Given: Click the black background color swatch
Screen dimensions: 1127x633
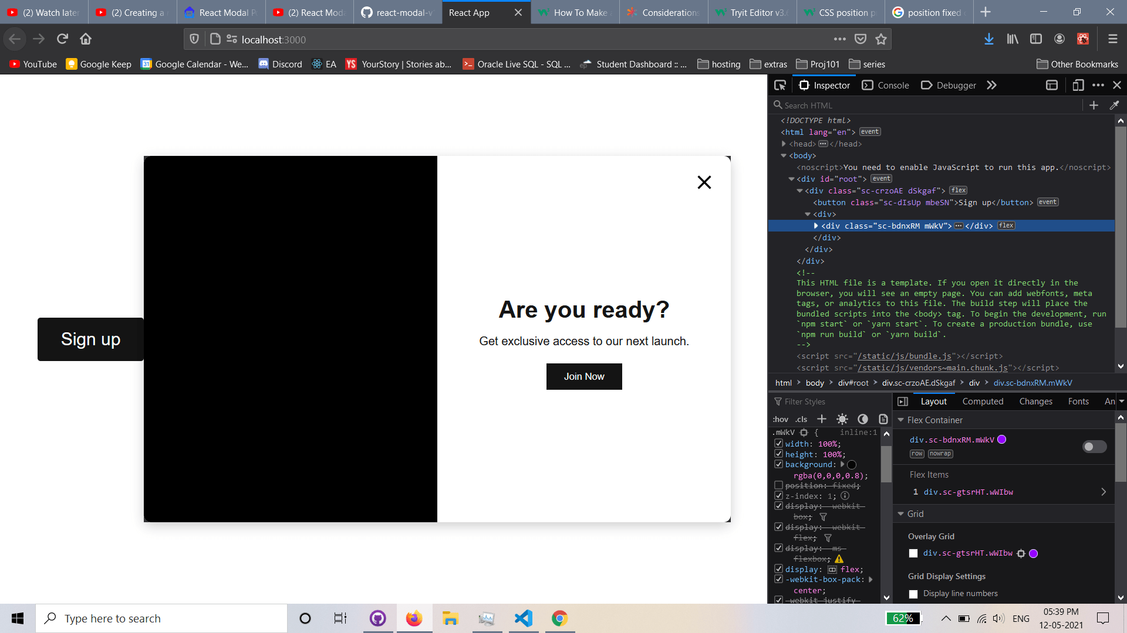Looking at the screenshot, I should 852,465.
